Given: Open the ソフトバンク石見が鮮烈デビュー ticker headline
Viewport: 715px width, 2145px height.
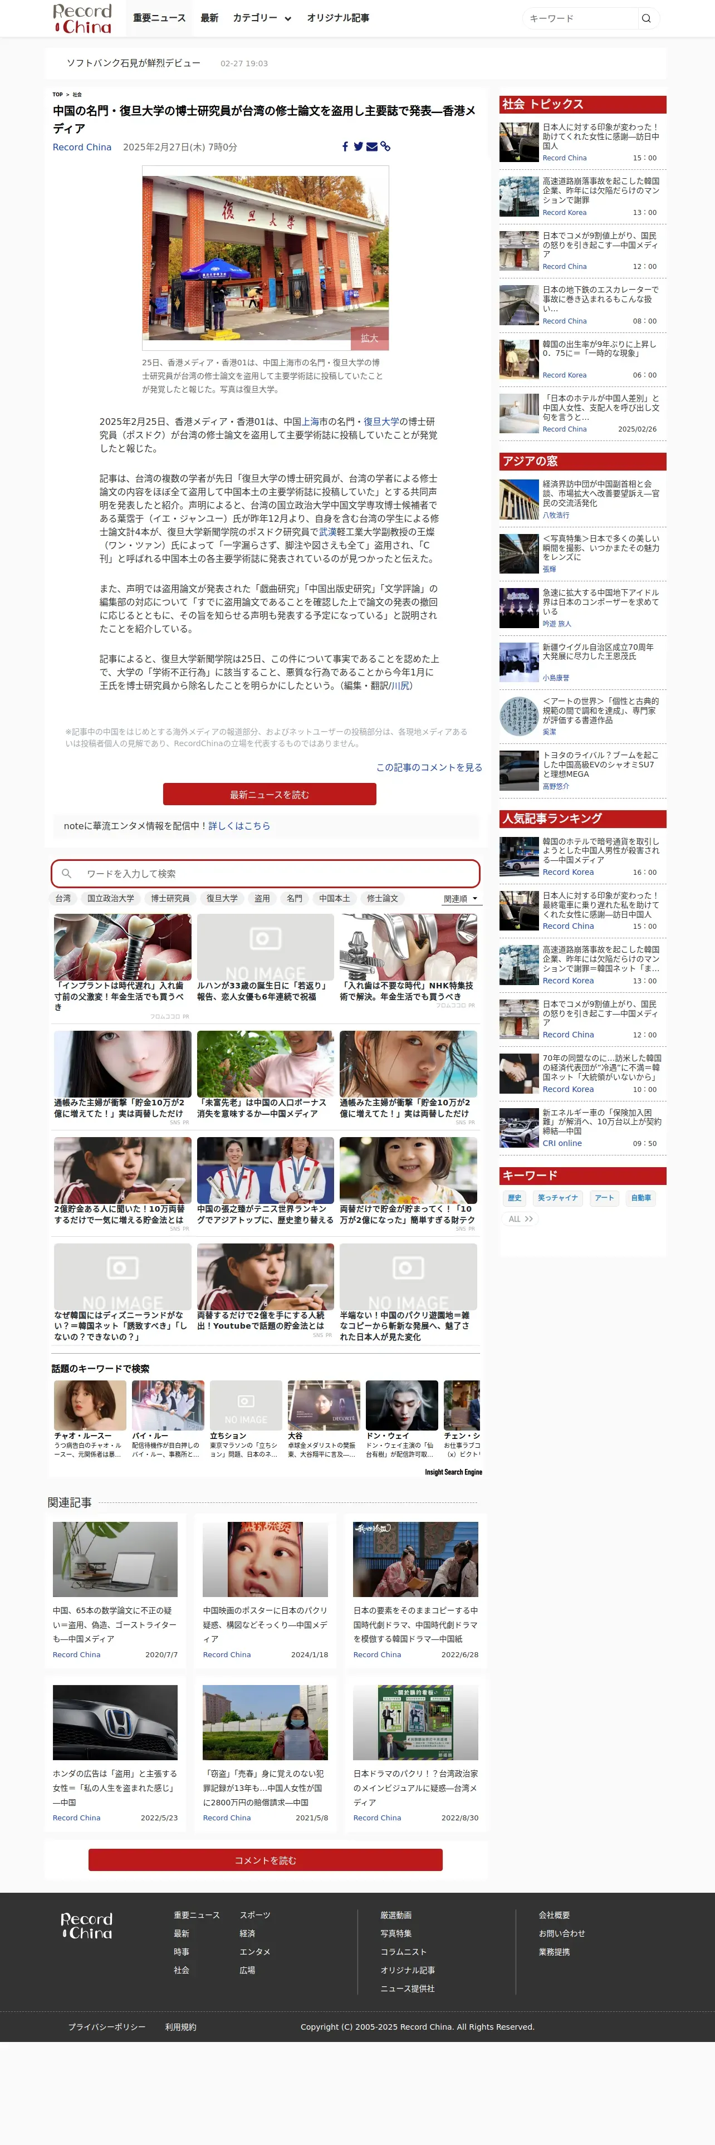Looking at the screenshot, I should pyautogui.click(x=133, y=63).
